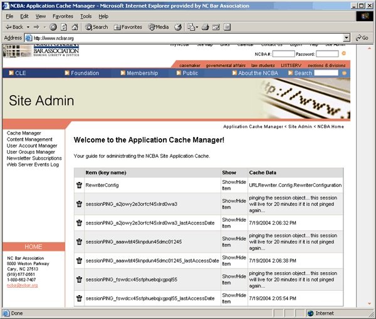Click the Edit page toolbar icon
The height and width of the screenshot is (319, 376).
click(216, 27)
